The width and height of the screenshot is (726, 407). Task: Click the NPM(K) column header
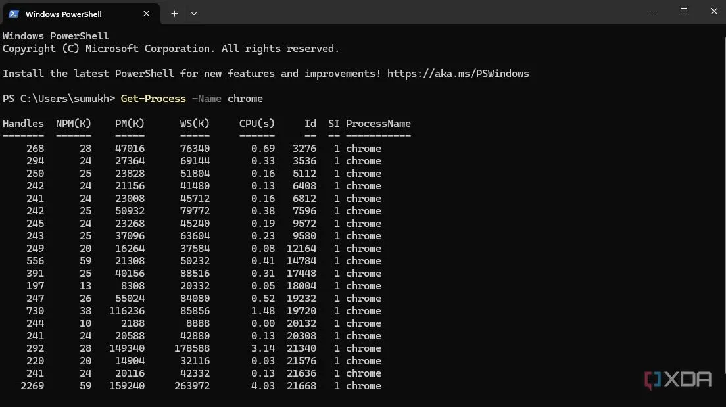coord(74,124)
